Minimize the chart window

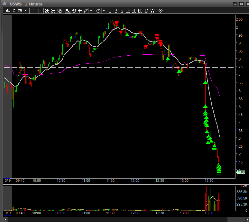(x=235, y=4)
